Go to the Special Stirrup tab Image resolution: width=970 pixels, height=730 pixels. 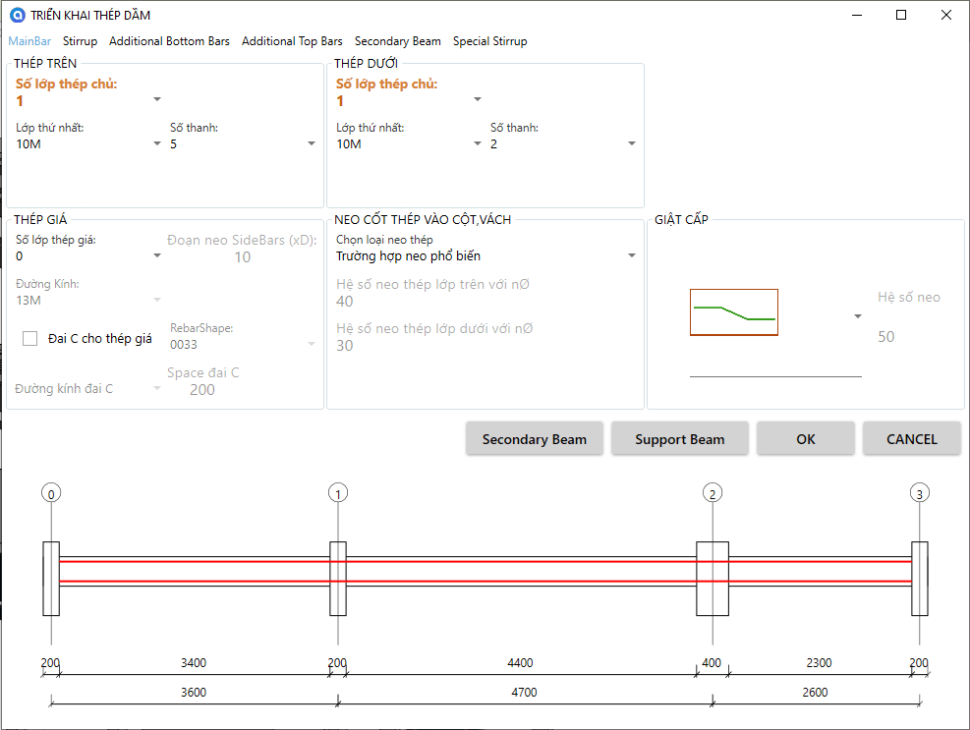coord(490,41)
